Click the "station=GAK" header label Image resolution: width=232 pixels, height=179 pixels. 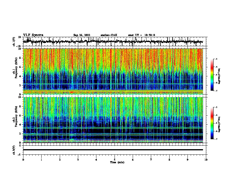(109, 35)
